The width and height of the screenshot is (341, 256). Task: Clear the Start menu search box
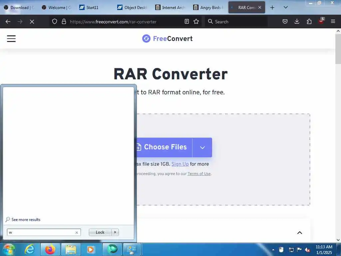pyautogui.click(x=77, y=232)
